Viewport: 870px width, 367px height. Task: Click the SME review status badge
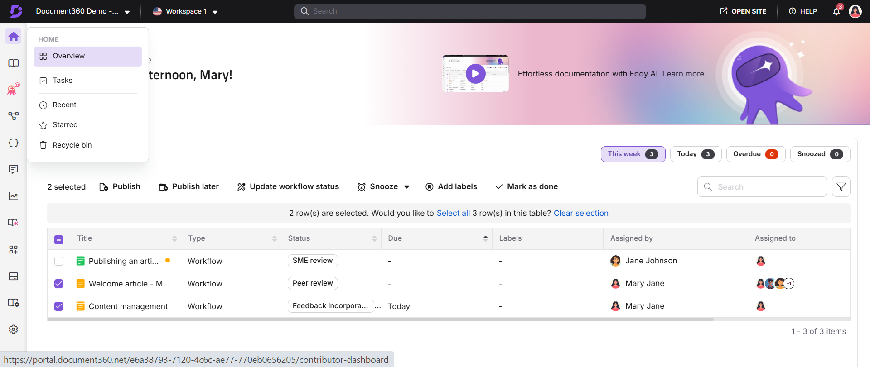pyautogui.click(x=313, y=261)
